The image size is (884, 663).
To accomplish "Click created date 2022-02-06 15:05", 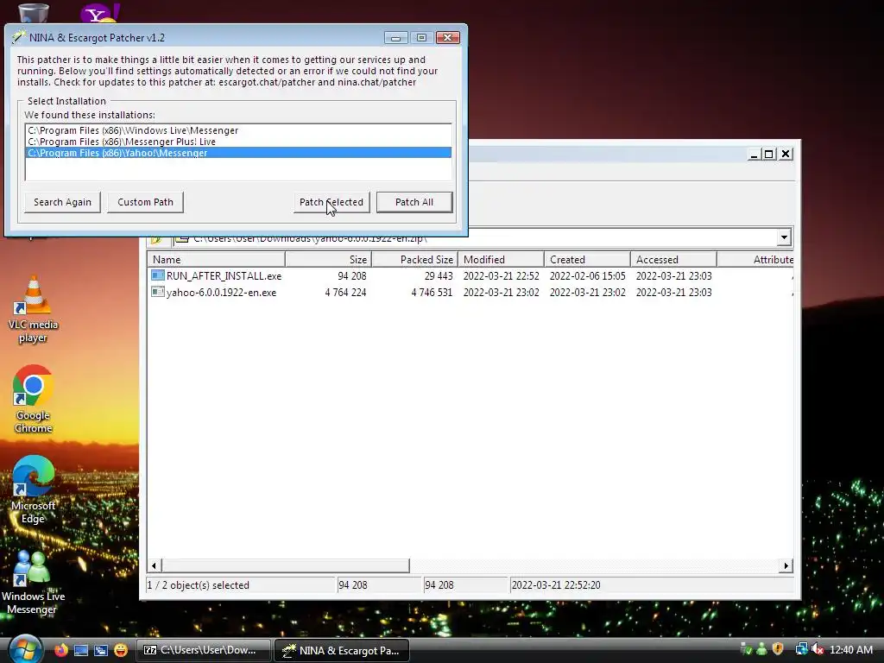I will point(587,275).
